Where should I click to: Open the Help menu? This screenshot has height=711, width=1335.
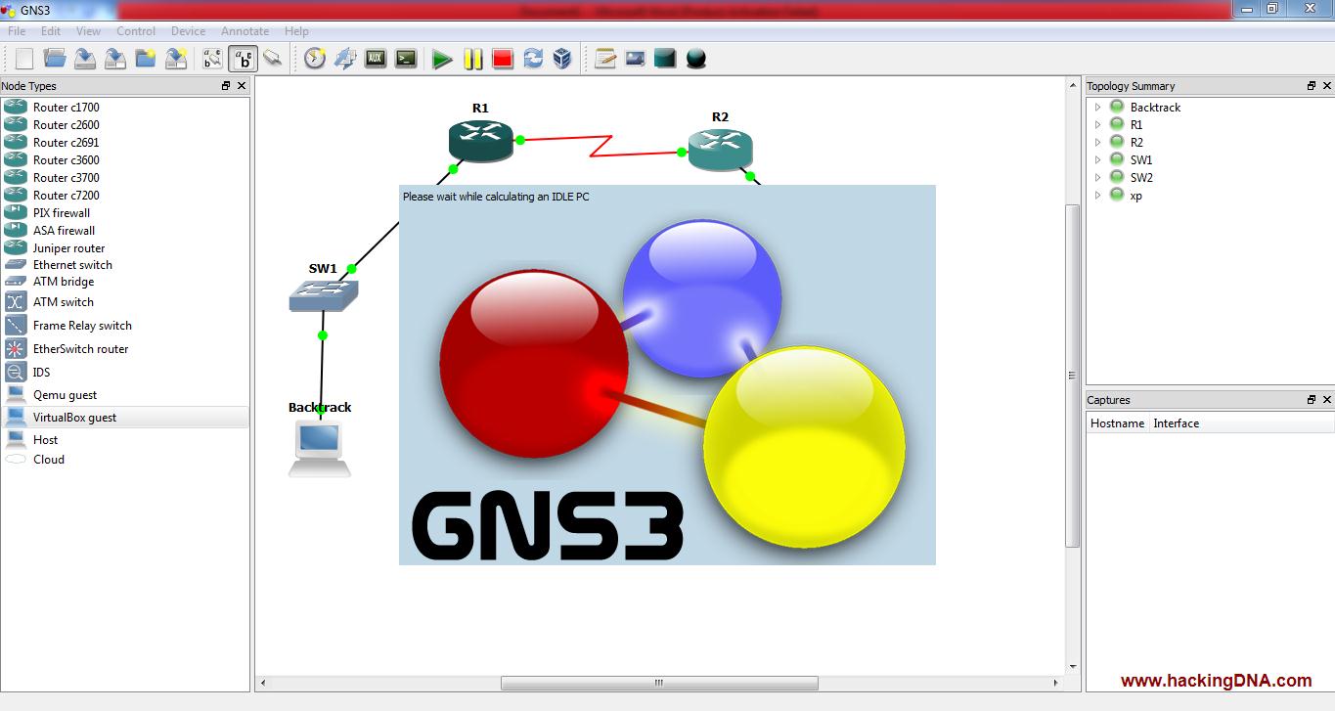296,31
